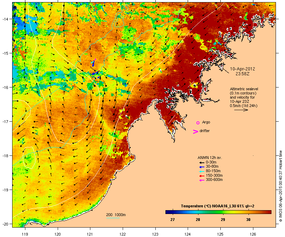Click the '300-600m' legend label
Viewport: 285px width, 237px height.
[x=214, y=180]
